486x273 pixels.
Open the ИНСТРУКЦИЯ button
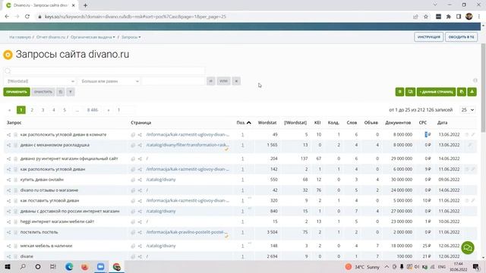[x=428, y=37]
